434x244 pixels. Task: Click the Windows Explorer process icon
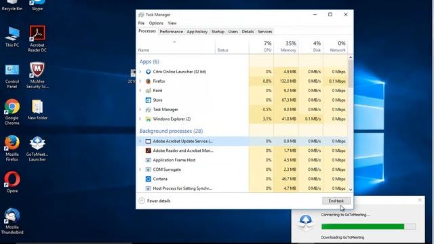pos(148,119)
